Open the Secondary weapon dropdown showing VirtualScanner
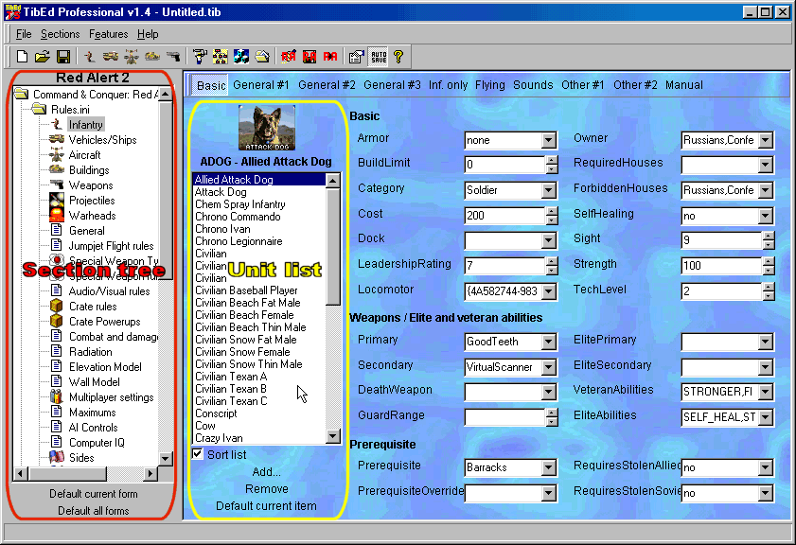The height and width of the screenshot is (545, 796). (x=548, y=367)
